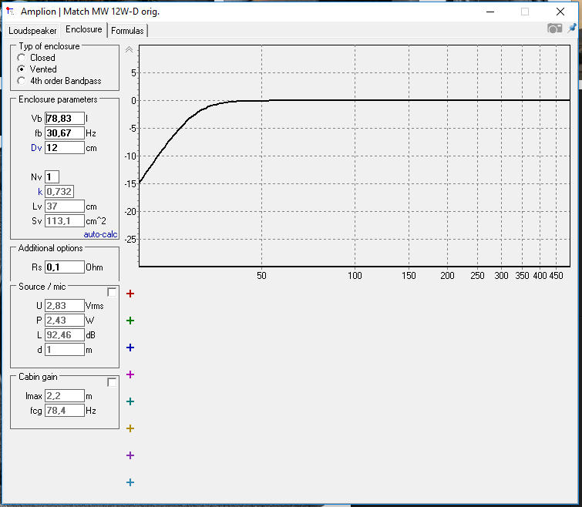Viewport: 582px width, 507px height.
Task: Click the lmax cabin length field
Action: [65, 396]
